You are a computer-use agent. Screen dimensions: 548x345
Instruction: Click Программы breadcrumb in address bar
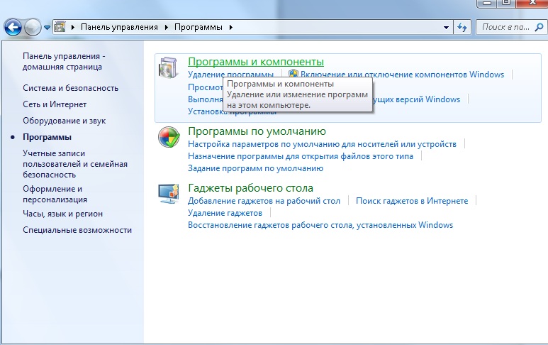(x=198, y=27)
